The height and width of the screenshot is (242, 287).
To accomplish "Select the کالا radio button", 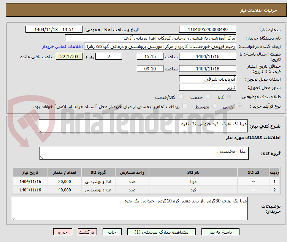I will 230,97.
